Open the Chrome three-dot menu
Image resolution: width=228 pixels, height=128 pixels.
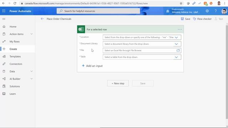point(225,3)
